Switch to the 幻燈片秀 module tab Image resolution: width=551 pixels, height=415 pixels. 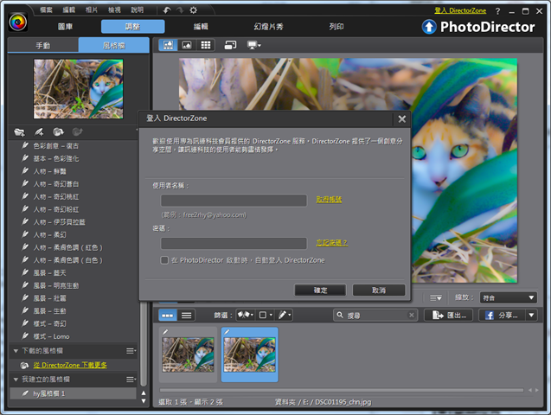click(268, 27)
